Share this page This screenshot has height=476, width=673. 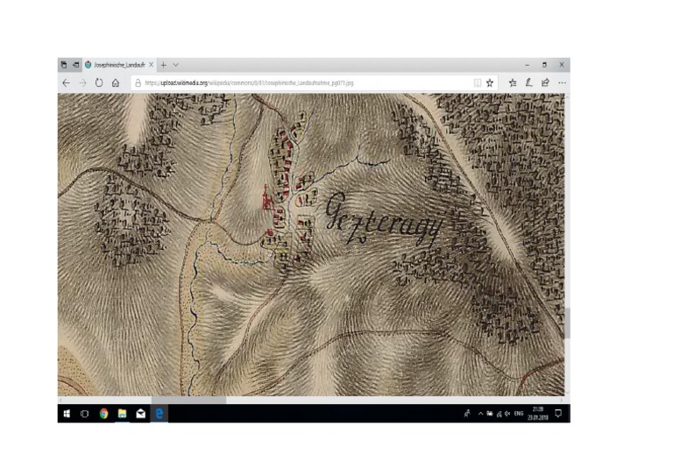pos(545,82)
